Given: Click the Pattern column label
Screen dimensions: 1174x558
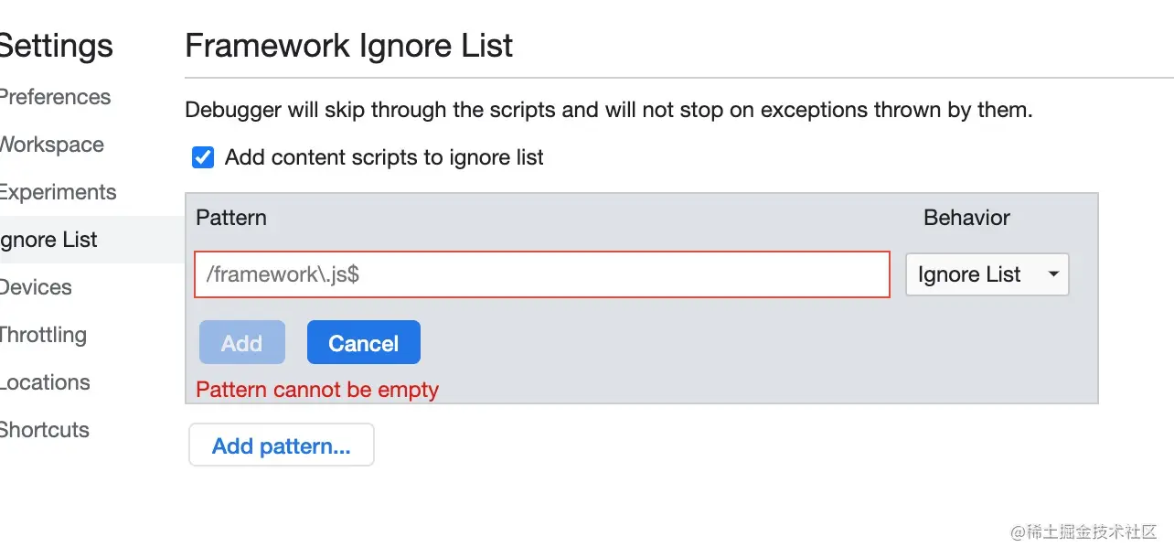Looking at the screenshot, I should [x=231, y=218].
